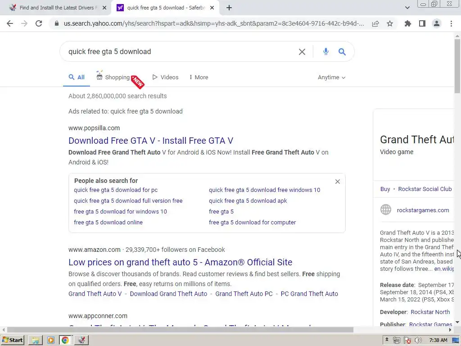This screenshot has height=346, width=461.
Task: Click the 'free gta 5' suggestion
Action: point(221,212)
